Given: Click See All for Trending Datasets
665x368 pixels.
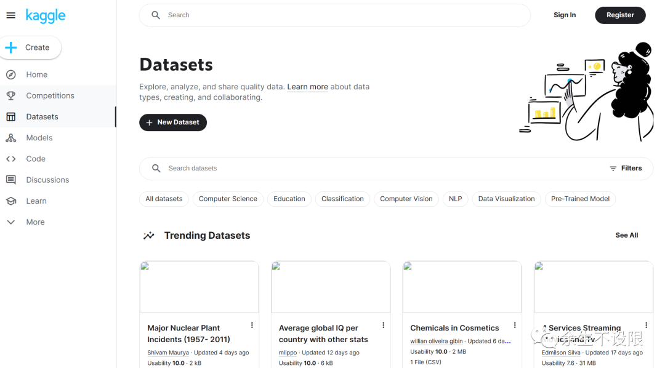Looking at the screenshot, I should [626, 235].
